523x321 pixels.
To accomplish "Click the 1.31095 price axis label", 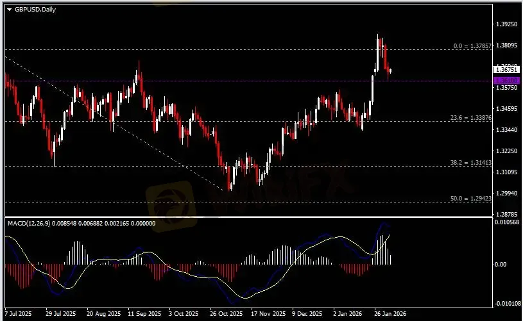I will click(507, 172).
